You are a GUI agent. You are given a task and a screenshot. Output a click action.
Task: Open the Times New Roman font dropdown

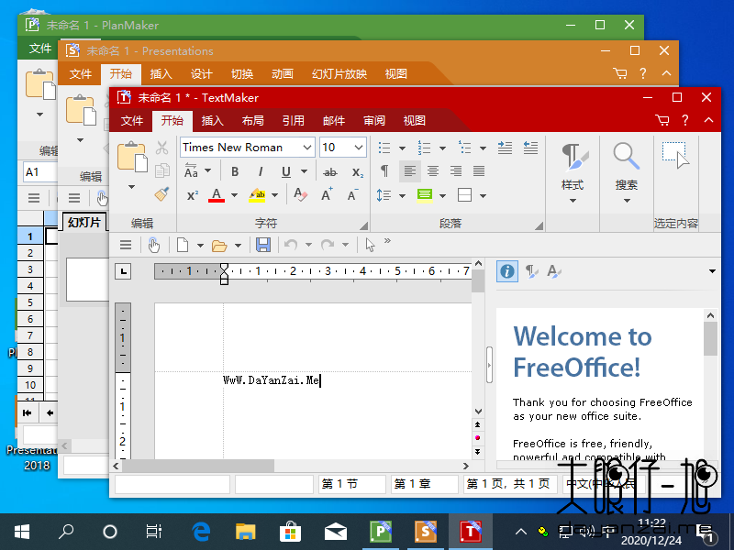pyautogui.click(x=307, y=148)
